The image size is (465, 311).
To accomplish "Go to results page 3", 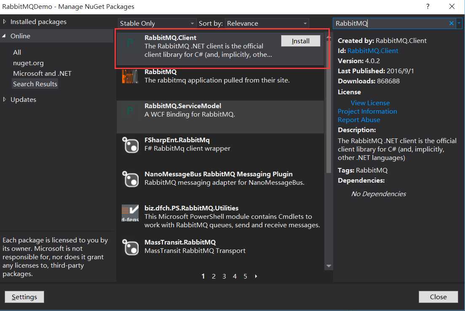I will tap(224, 276).
